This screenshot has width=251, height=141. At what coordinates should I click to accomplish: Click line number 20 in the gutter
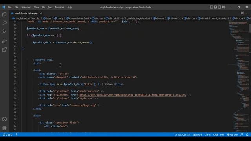(x=15, y=42)
